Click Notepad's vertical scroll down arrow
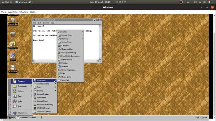The width and height of the screenshot is (216, 121). (x=100, y=58)
